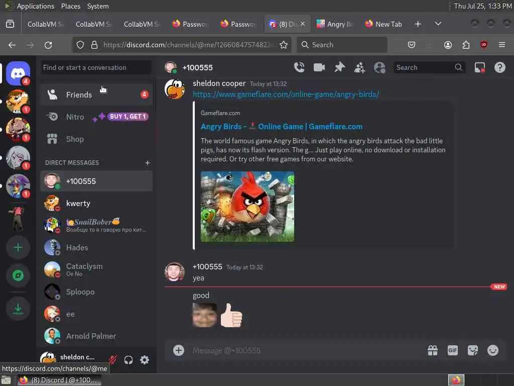The image size is (514, 386).
Task: Open sheldon cooper user panel avatar
Action: pyautogui.click(x=48, y=358)
